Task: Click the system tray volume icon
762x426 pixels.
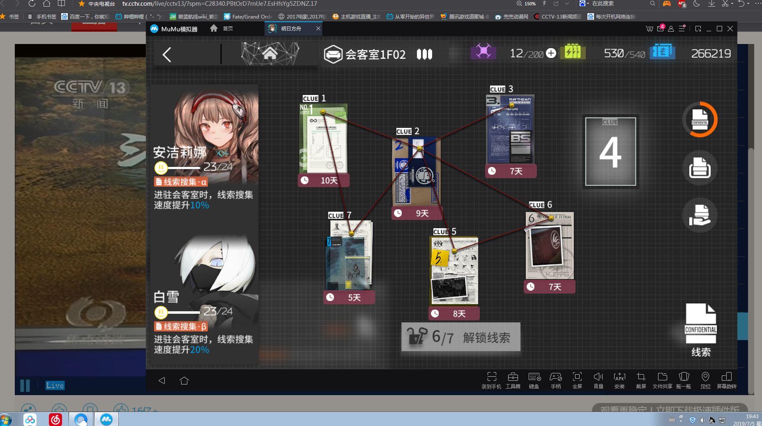Action: point(702,420)
